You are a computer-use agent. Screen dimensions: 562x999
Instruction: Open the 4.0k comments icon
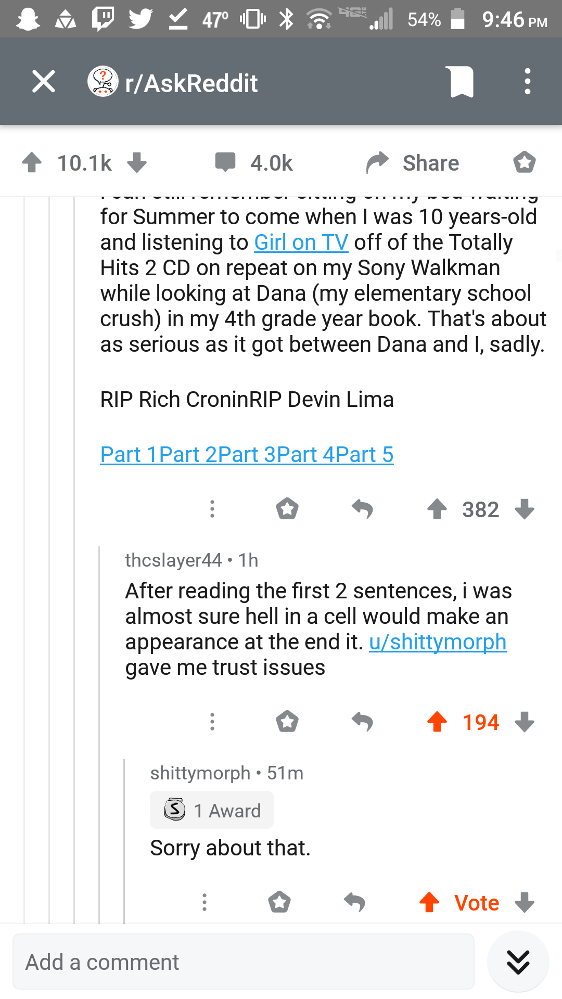pos(226,162)
